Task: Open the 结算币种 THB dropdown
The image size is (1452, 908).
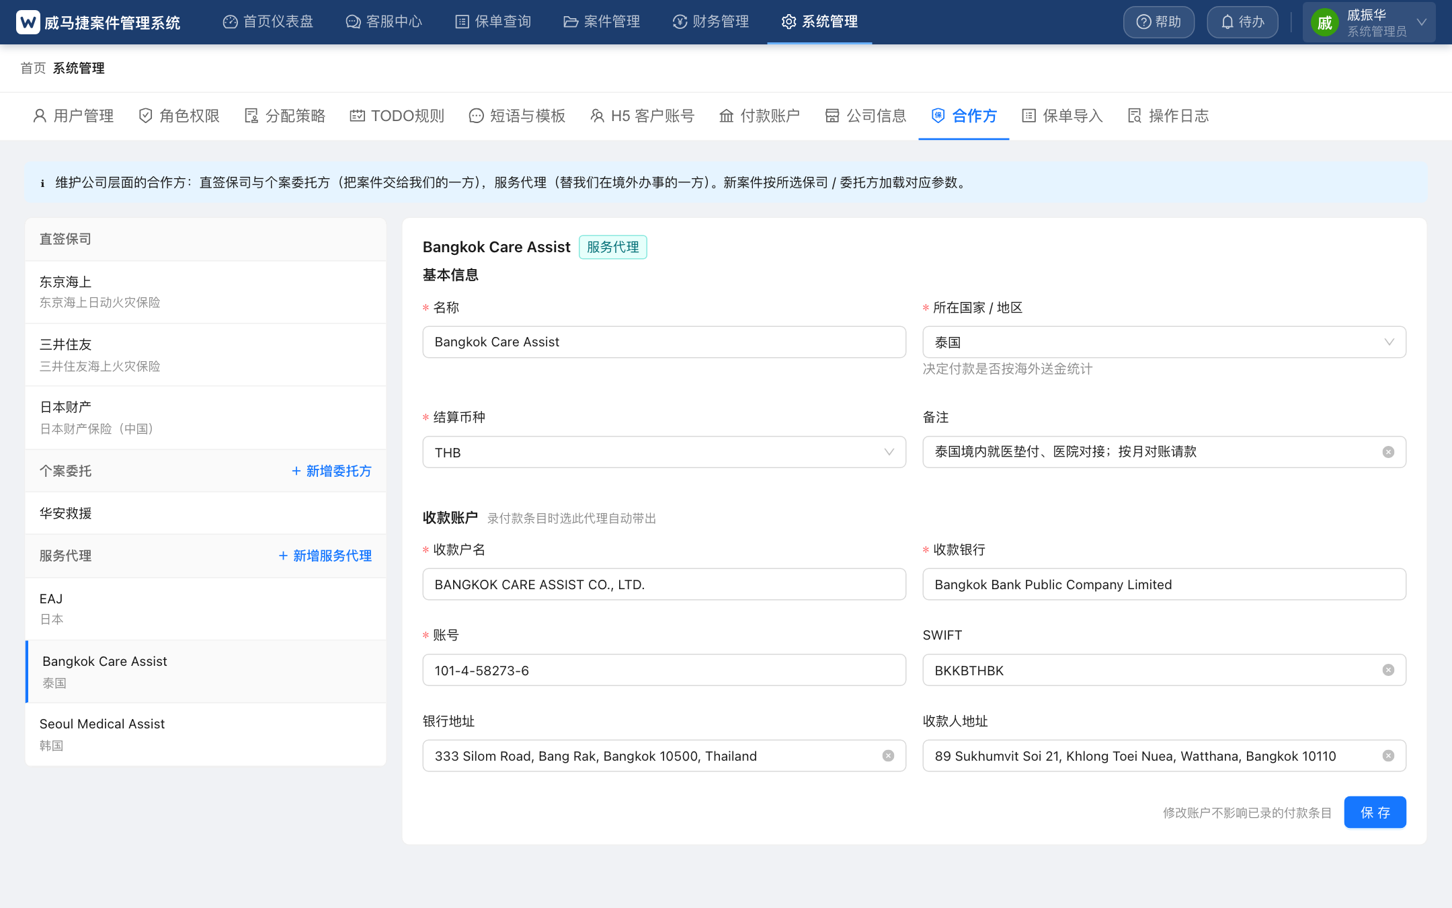Action: (x=664, y=452)
